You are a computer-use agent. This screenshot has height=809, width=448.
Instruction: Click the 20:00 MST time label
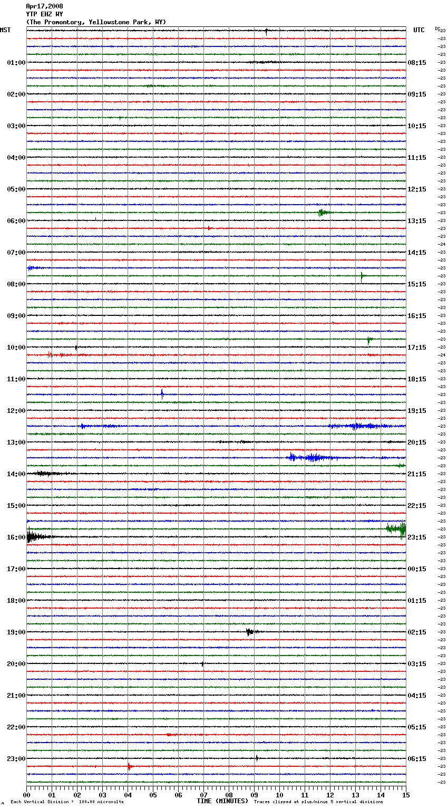[16, 664]
